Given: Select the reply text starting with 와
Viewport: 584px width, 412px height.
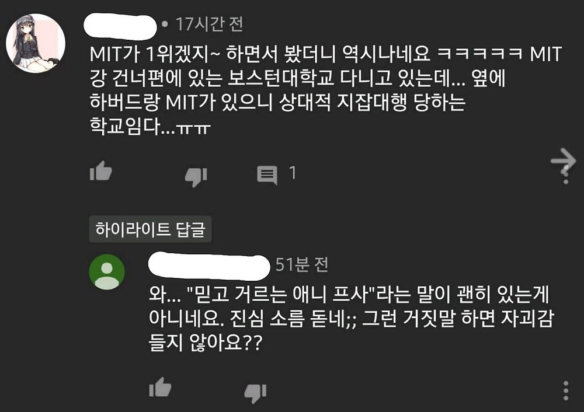Looking at the screenshot, I should 351,318.
